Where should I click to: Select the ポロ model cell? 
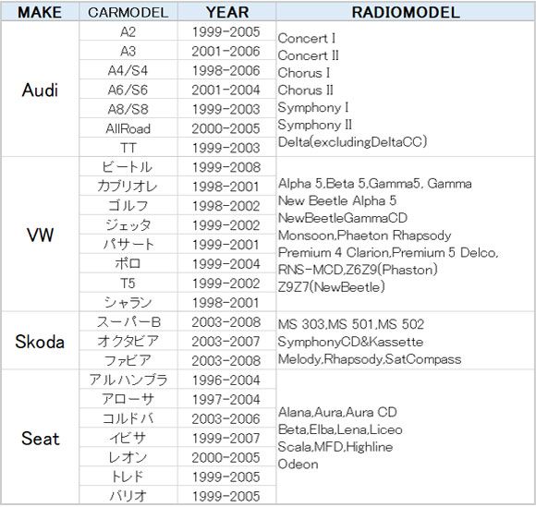[128, 263]
